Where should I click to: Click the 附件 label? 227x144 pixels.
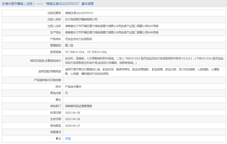[58, 87]
